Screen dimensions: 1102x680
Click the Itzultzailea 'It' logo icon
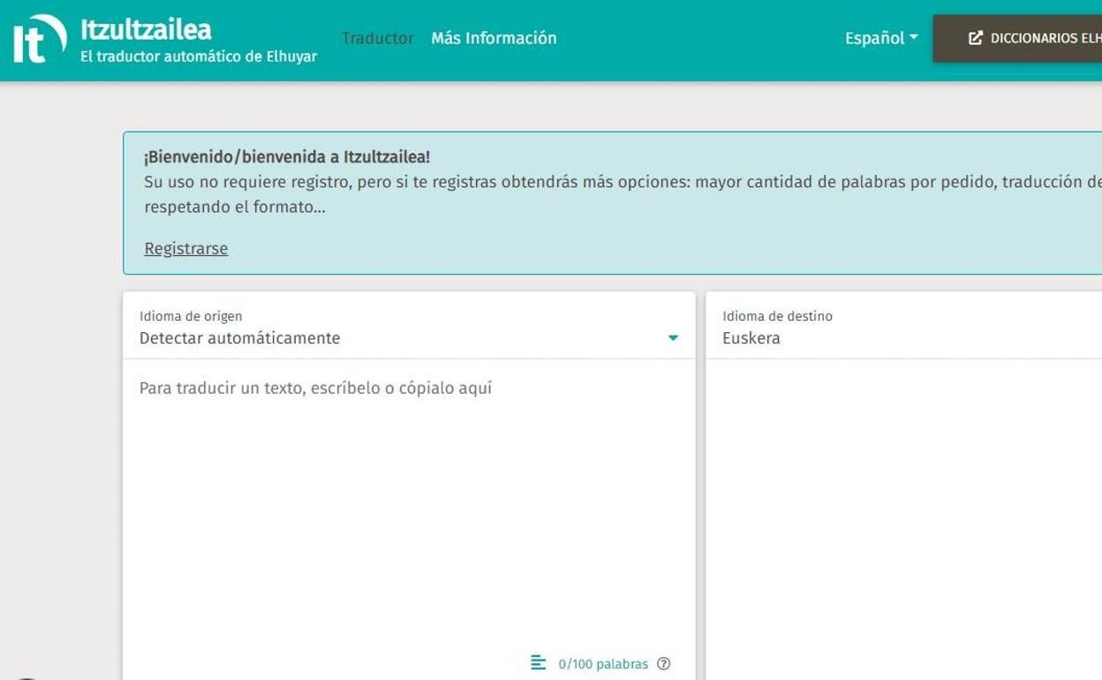pyautogui.click(x=39, y=40)
